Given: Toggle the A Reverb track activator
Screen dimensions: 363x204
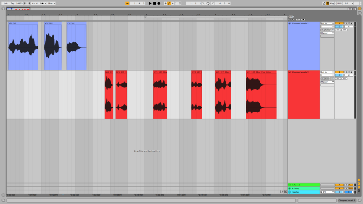Looking at the screenshot, I should point(339,185).
